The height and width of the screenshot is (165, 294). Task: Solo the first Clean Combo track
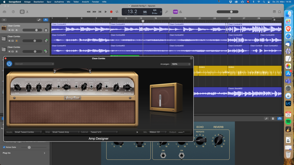click(x=13, y=30)
